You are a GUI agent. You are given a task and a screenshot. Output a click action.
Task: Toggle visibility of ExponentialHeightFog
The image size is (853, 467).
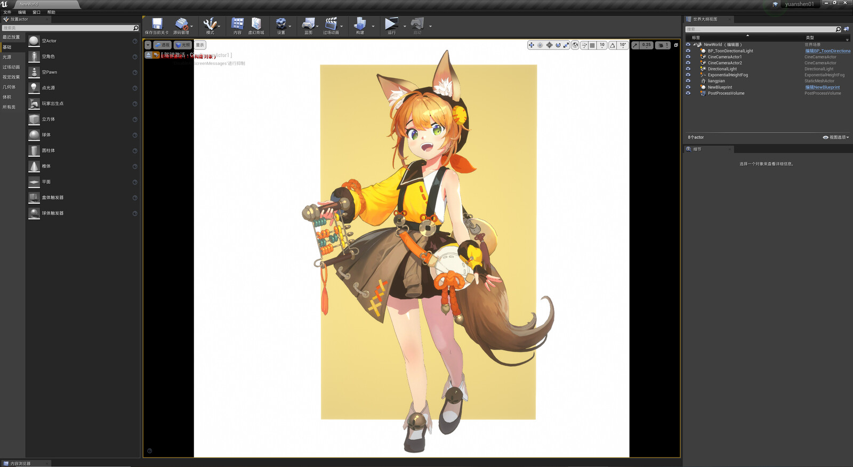[688, 75]
